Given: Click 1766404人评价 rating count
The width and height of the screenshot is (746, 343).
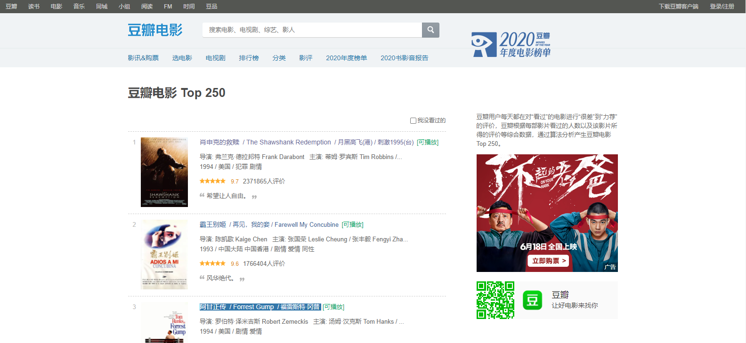Looking at the screenshot, I should point(264,263).
